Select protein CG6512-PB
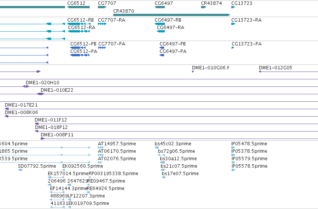Screen dimensions: 318x209 click(78, 48)
